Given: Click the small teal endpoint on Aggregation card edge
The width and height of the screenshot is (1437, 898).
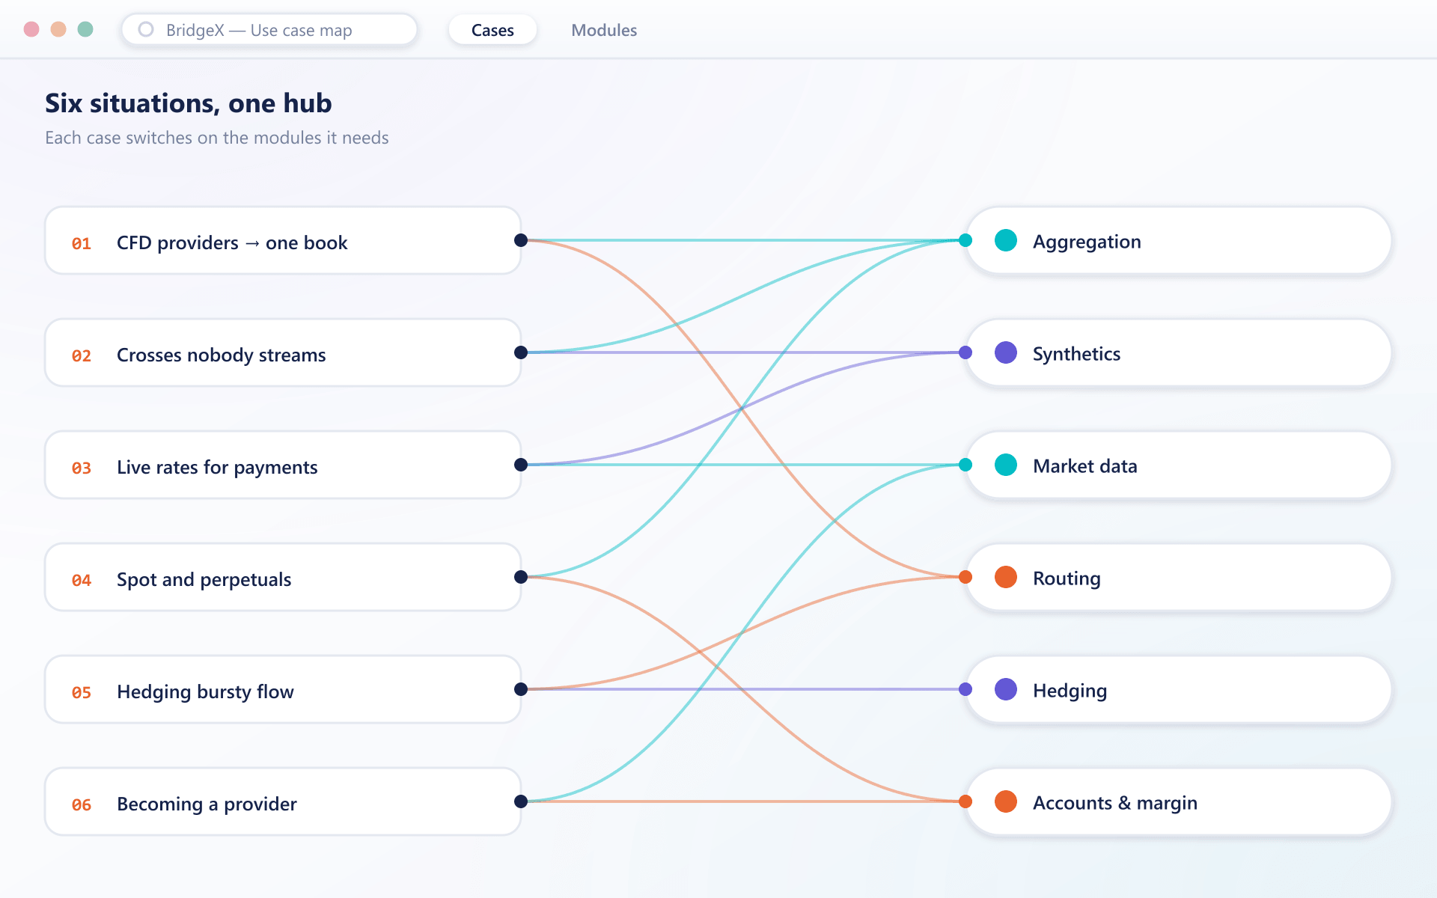Looking at the screenshot, I should click(x=965, y=240).
